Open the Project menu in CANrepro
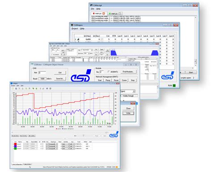Screen dimensions: 212x172 75,29
